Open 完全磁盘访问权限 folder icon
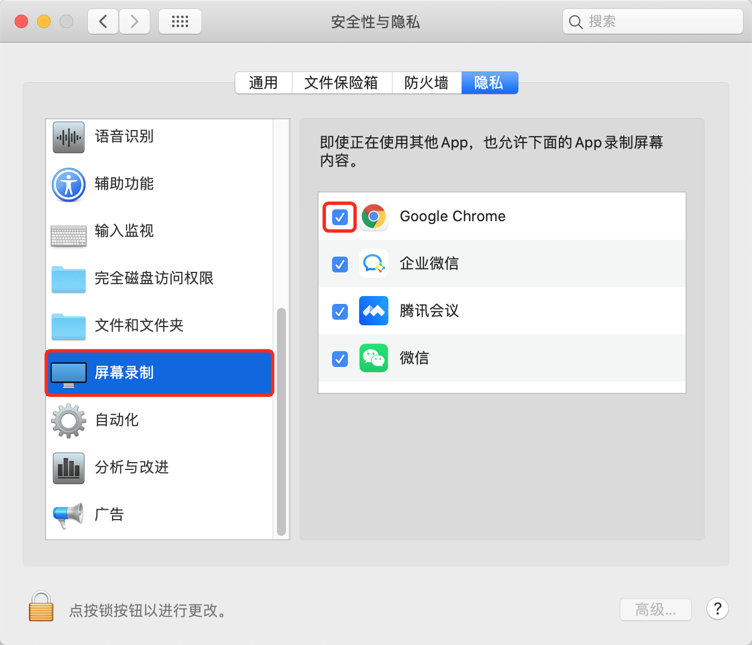Screen dimensions: 752x645 [69, 279]
